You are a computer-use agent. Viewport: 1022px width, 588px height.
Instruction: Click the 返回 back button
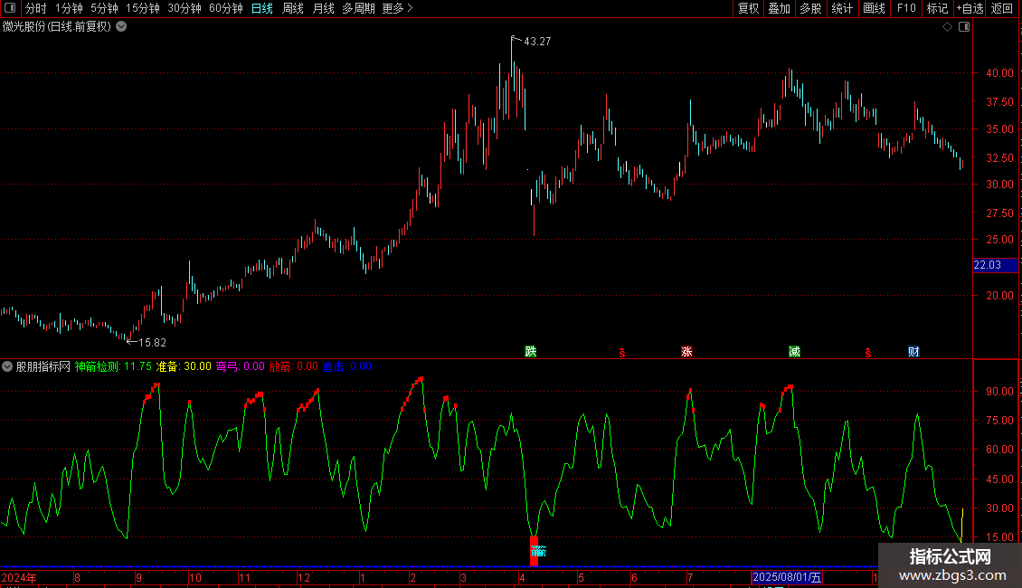click(1002, 8)
